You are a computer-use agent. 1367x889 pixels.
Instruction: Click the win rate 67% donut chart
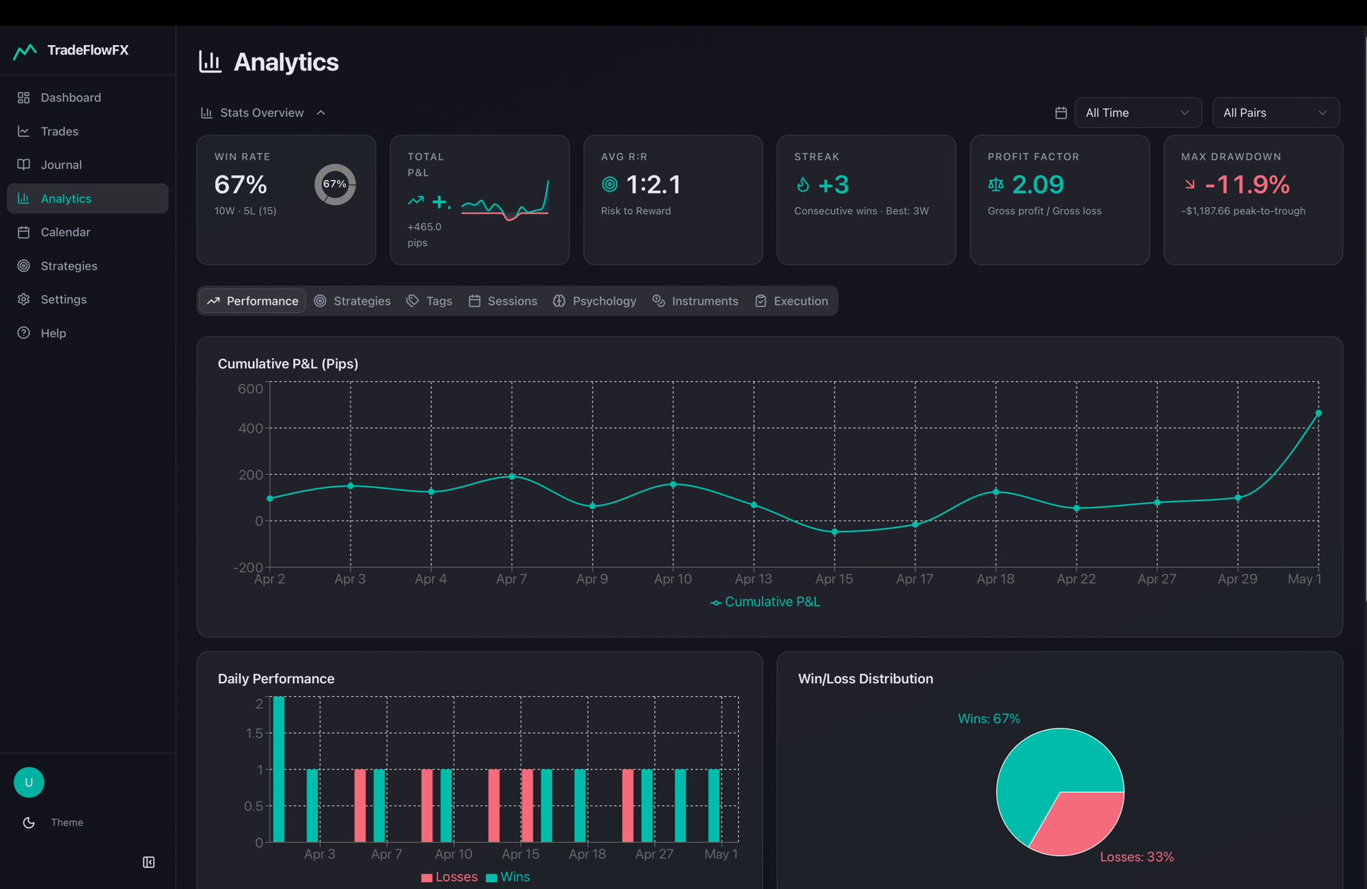click(x=335, y=184)
